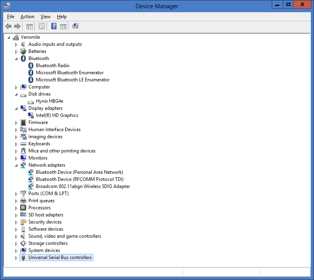Select System devices category label
This screenshot has width=314, height=280.
[44, 250]
